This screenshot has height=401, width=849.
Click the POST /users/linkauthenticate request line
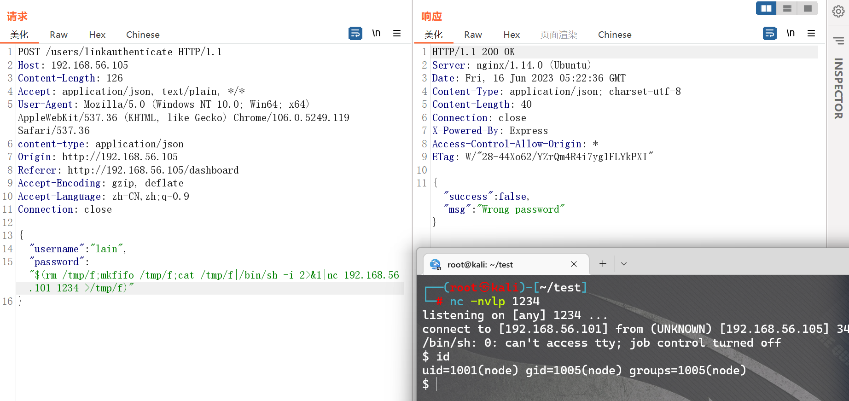[120, 52]
